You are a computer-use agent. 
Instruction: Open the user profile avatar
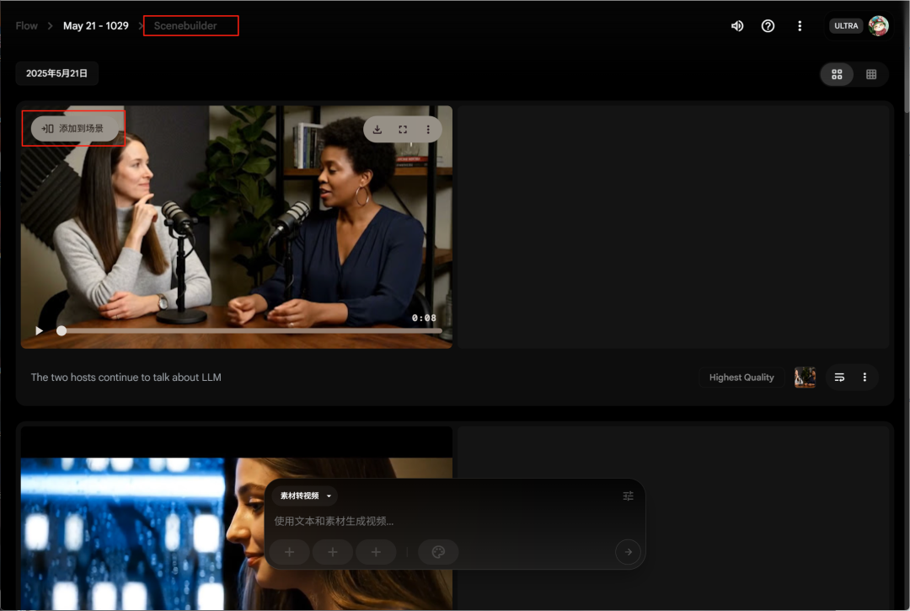tap(879, 26)
